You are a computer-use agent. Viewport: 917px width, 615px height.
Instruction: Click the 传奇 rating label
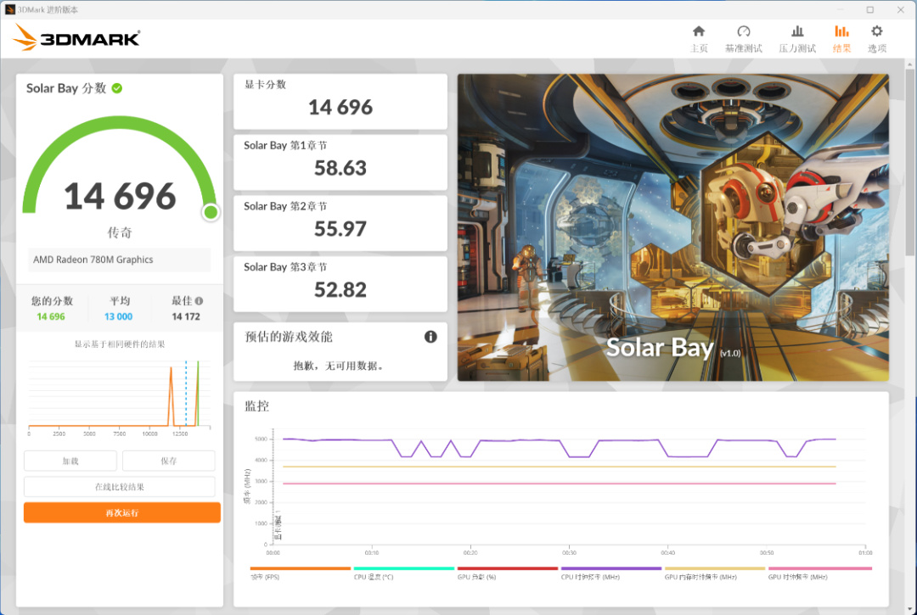pyautogui.click(x=120, y=232)
